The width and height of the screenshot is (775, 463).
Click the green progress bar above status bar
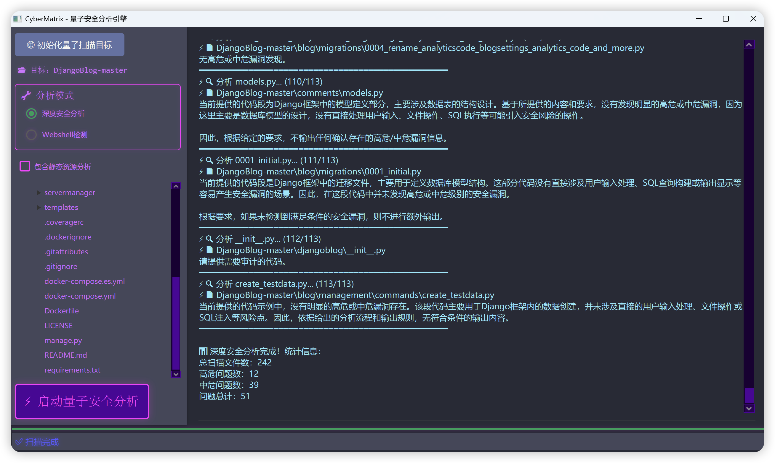click(387, 430)
